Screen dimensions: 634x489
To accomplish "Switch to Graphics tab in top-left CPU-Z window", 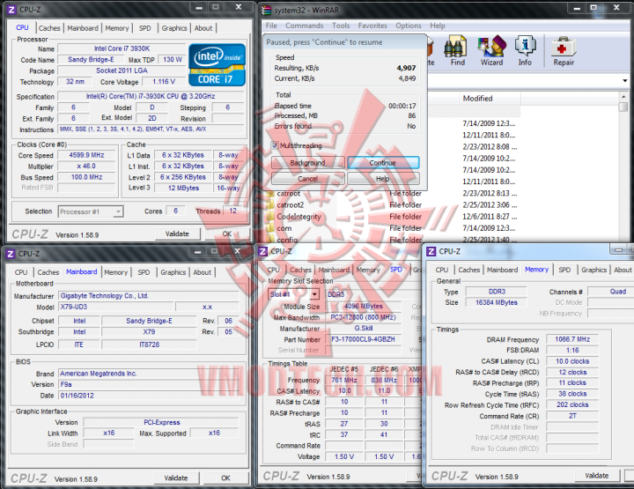I will coord(174,28).
